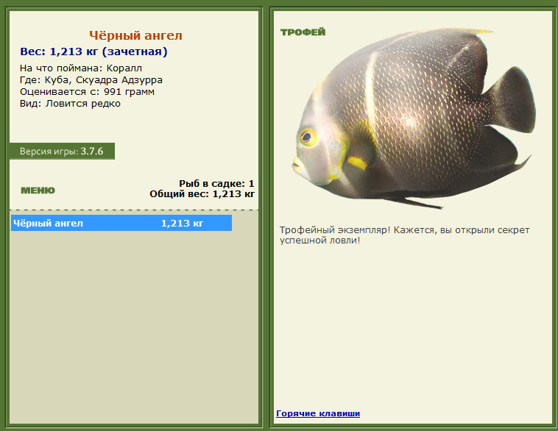Screen dimensions: 558x431
Task: Click the ТРОФЕЙ label
Action: click(303, 32)
